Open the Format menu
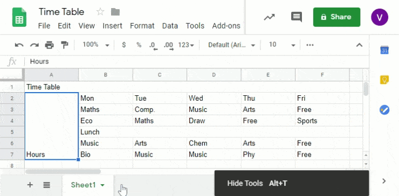Viewport: 399px width, 196px height. 142,26
